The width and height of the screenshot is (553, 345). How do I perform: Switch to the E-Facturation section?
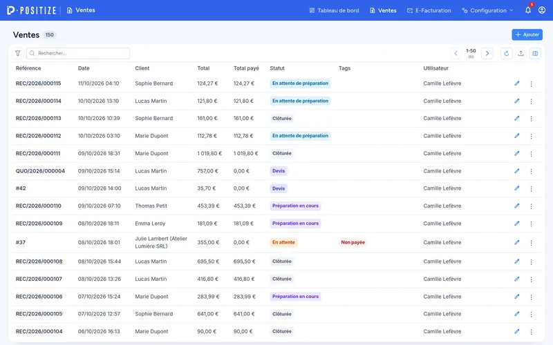[x=429, y=10]
